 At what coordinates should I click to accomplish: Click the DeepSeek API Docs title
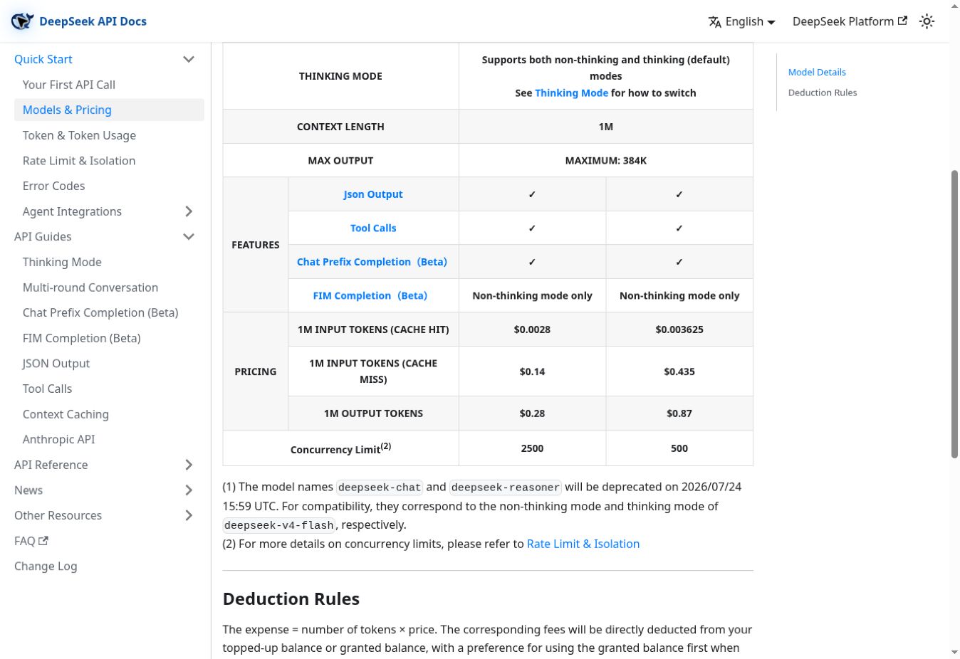[x=93, y=21]
